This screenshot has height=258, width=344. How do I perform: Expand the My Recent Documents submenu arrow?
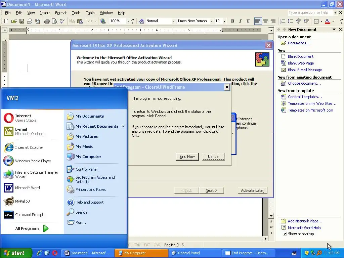[x=123, y=126]
